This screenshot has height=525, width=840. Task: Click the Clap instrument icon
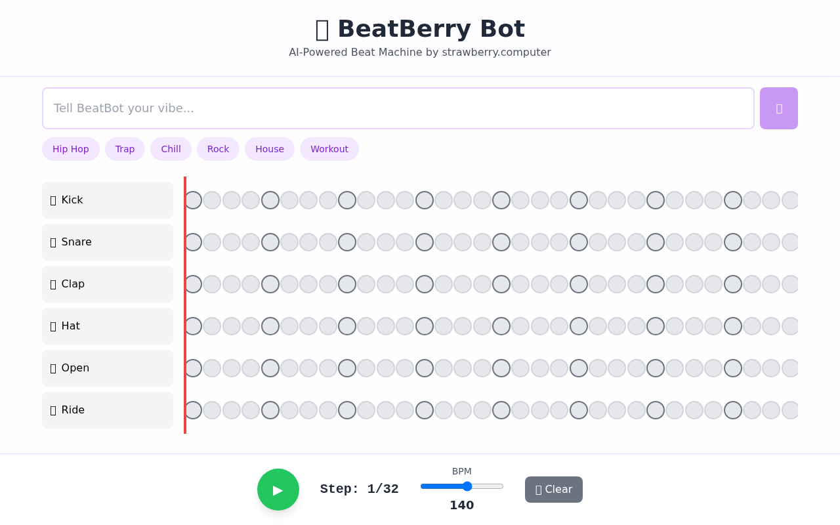click(54, 283)
